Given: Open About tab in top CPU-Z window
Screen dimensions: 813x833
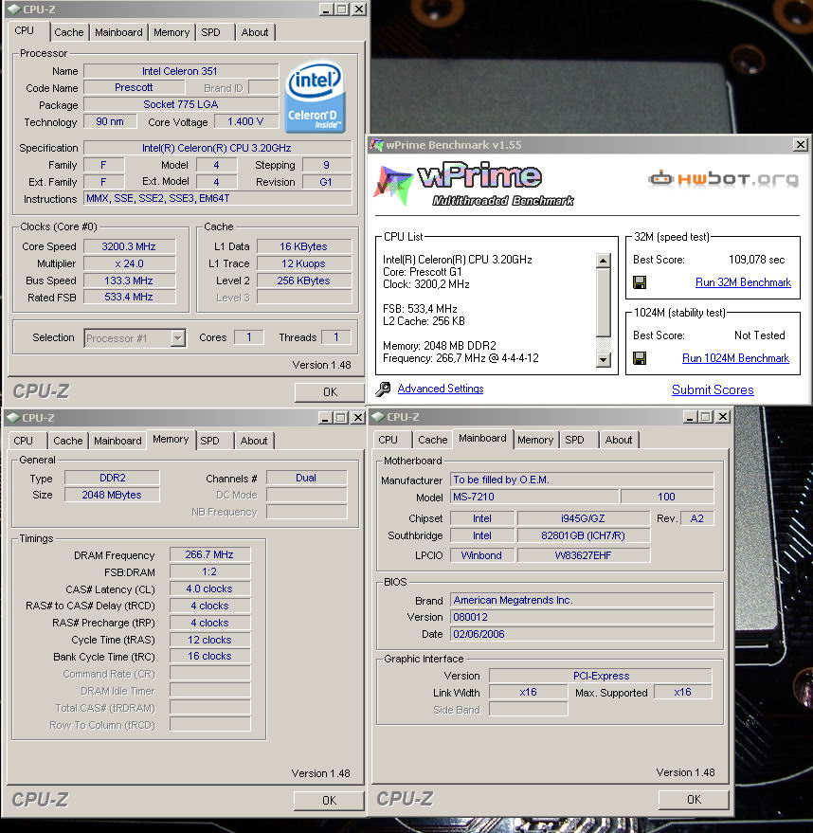Looking at the screenshot, I should 255,32.
